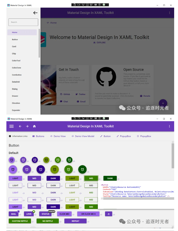The image size is (178, 231).
Task: Open the PopupBox link with braces icon
Action: tap(144, 136)
